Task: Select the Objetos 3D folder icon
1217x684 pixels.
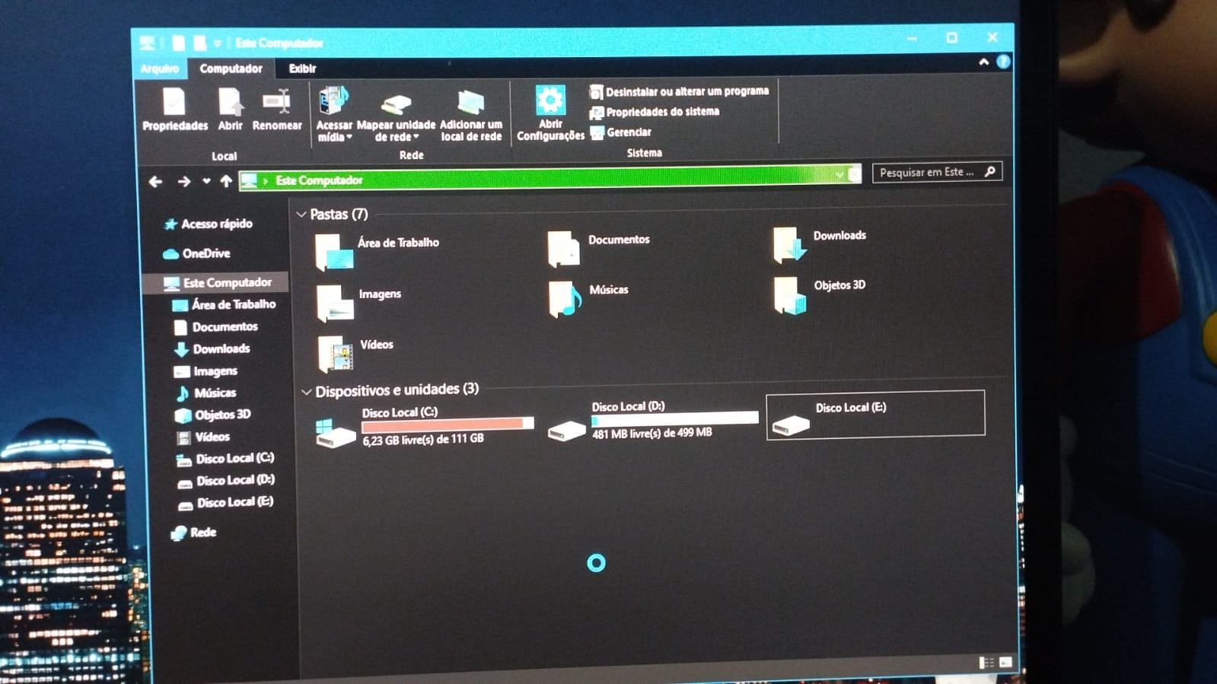Action: point(790,295)
